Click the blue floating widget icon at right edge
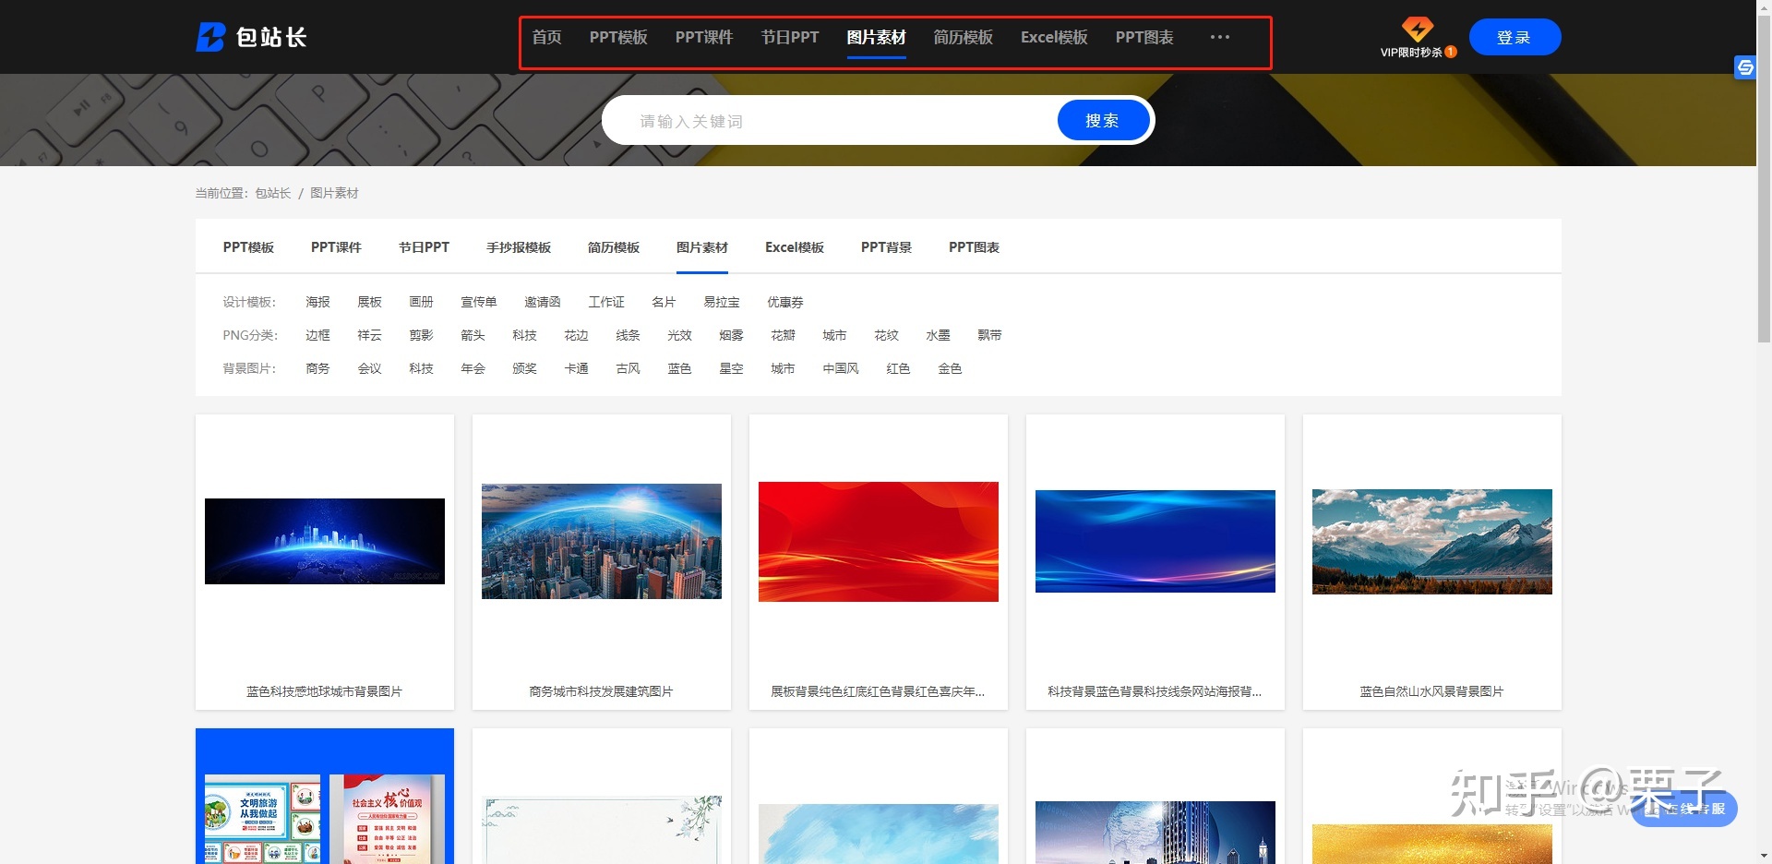Viewport: 1772px width, 864px height. click(x=1745, y=66)
